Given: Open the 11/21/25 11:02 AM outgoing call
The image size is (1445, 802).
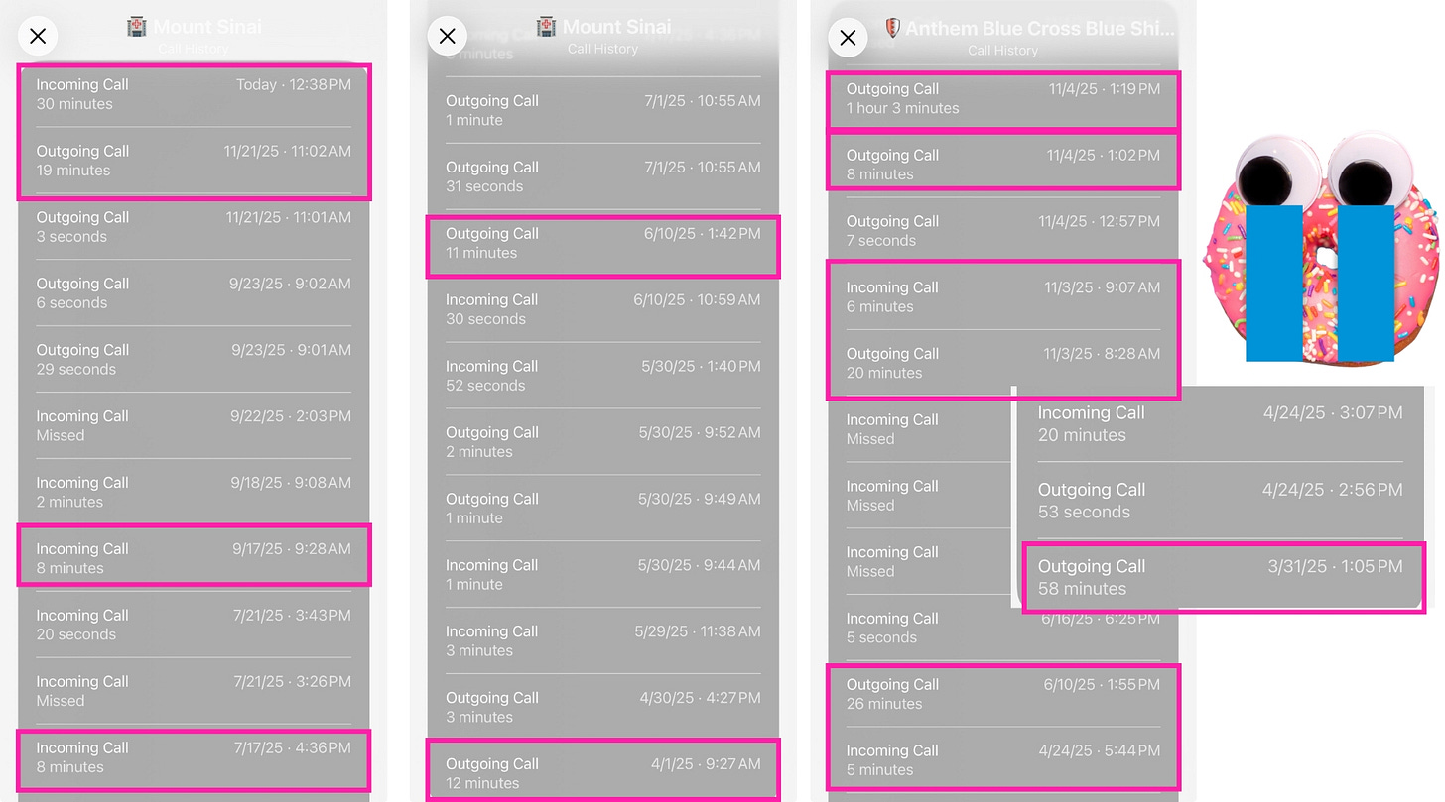Looking at the screenshot, I should [194, 161].
